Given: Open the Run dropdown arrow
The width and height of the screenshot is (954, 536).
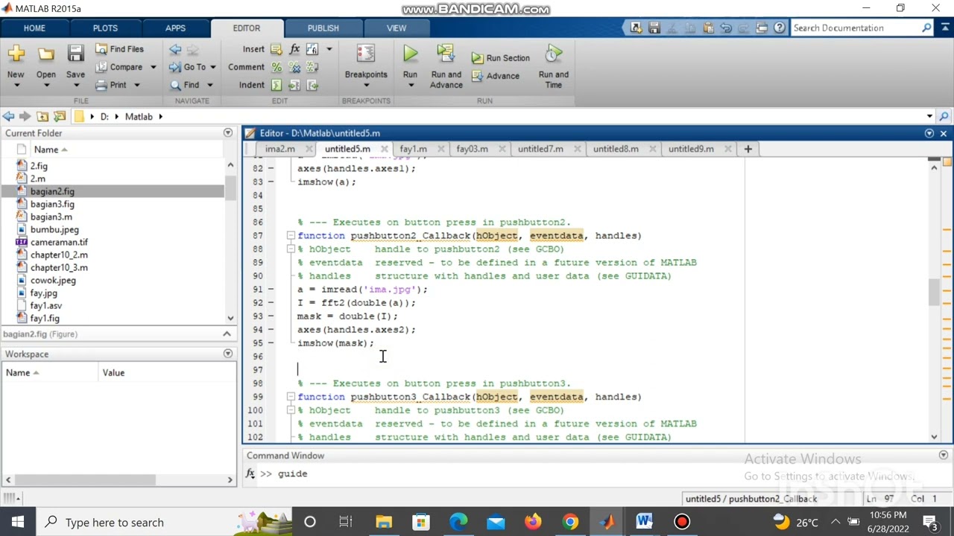Looking at the screenshot, I should point(410,85).
